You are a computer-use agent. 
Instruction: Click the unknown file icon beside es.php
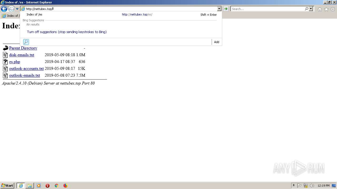(x=5, y=62)
